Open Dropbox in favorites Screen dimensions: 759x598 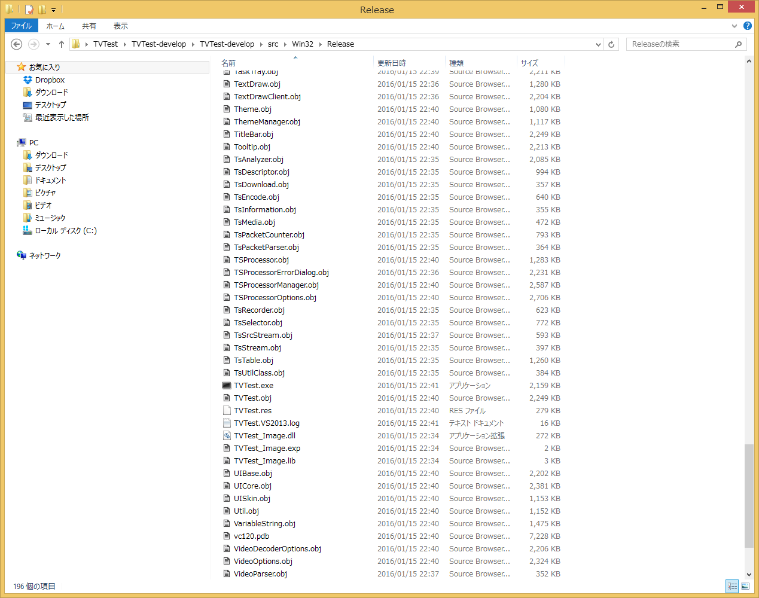click(x=50, y=80)
